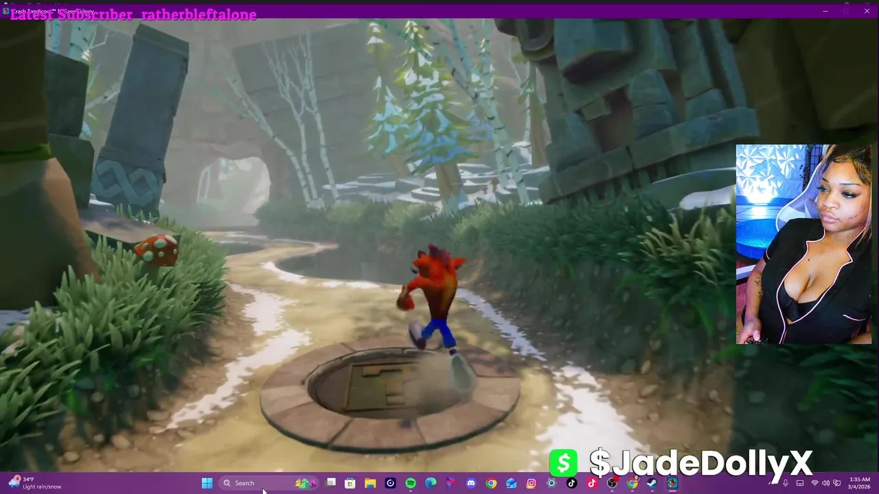The image size is (879, 494).
Task: Click the taskbar Search box
Action: [x=269, y=483]
